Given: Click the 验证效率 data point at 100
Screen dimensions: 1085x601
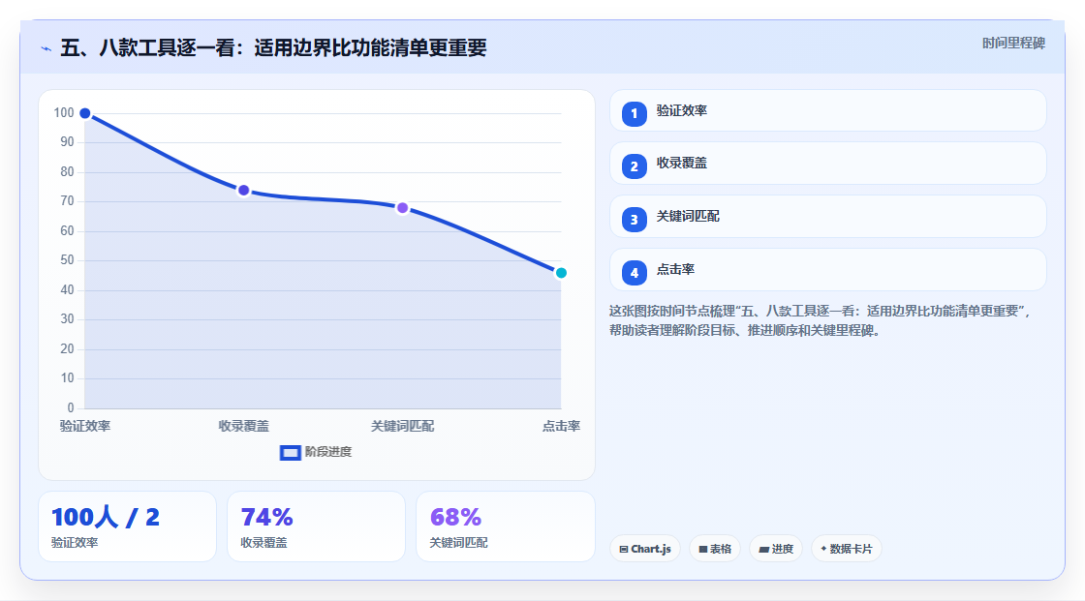Looking at the screenshot, I should click(x=85, y=113).
